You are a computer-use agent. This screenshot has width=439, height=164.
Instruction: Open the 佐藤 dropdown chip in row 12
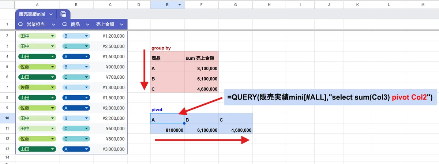coord(37,139)
